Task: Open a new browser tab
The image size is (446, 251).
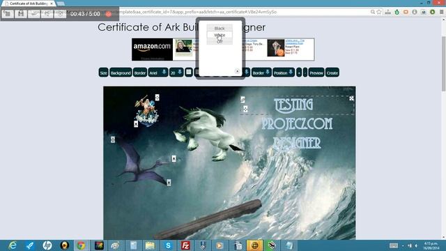Action: pos(61,3)
